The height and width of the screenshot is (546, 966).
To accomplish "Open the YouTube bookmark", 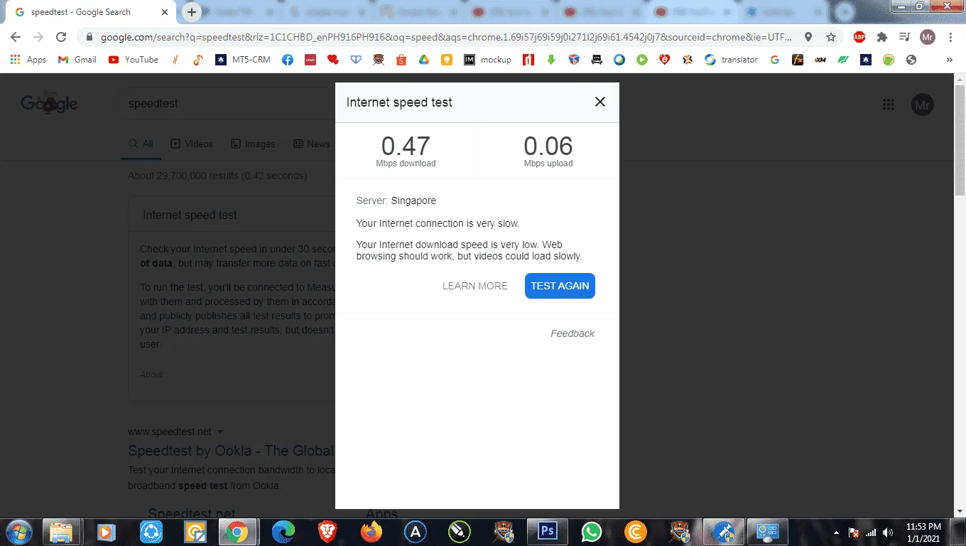I will pos(134,60).
